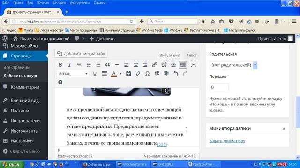
Task: Insert a bulleted list
Action: (x=89, y=65)
